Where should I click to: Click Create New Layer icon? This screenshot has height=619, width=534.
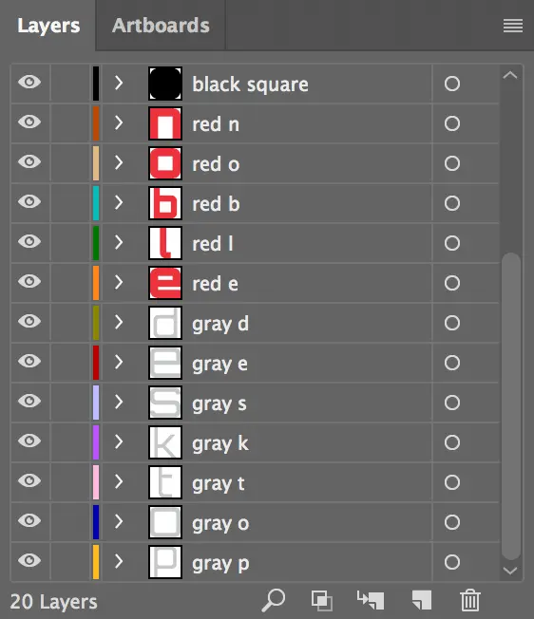pyautogui.click(x=422, y=600)
